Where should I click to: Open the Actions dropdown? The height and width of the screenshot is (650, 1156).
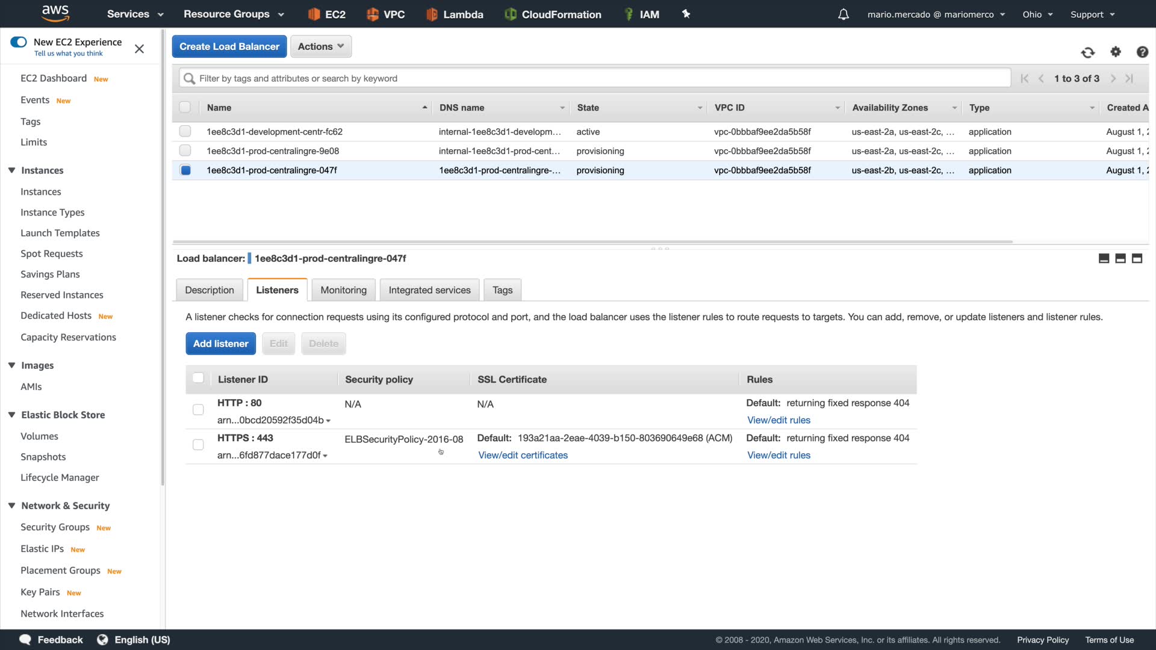(320, 46)
